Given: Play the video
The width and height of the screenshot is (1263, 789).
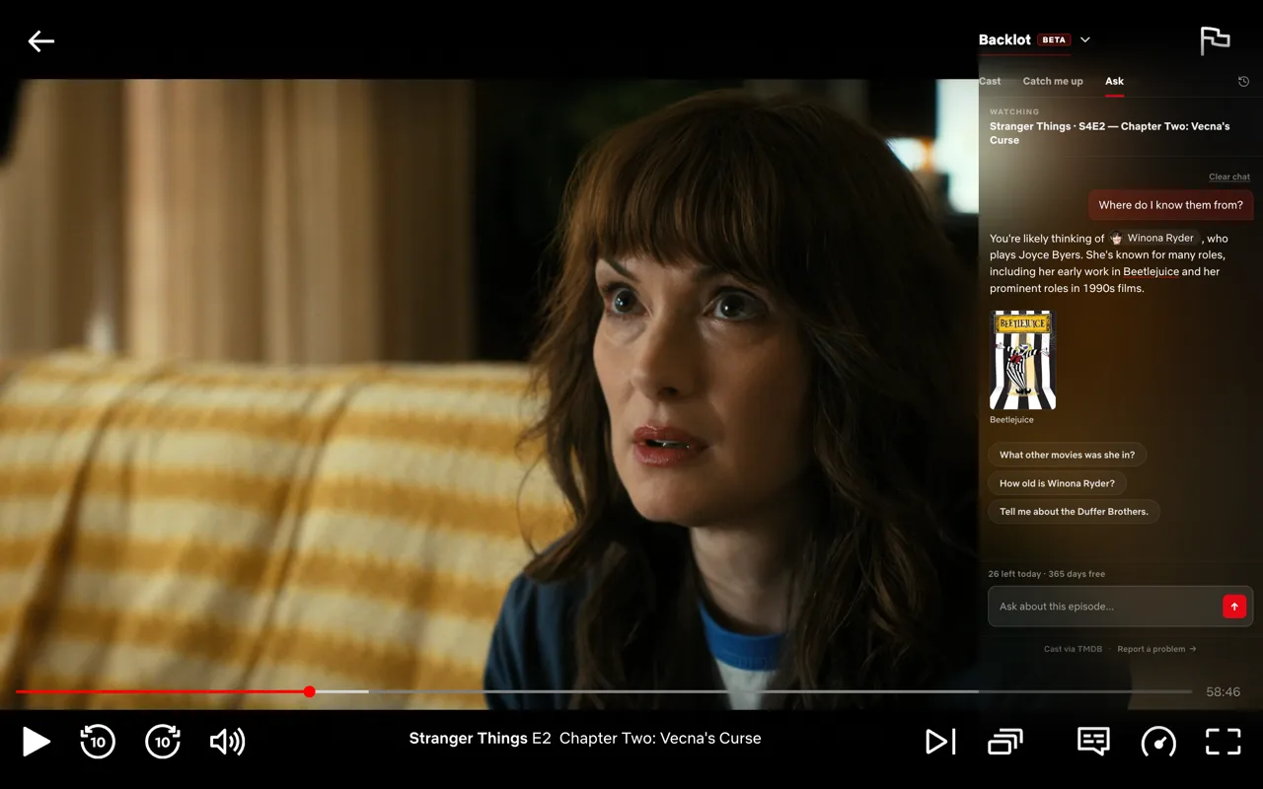Looking at the screenshot, I should coord(37,742).
